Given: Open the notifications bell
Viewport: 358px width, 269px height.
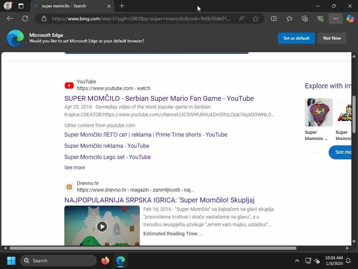Looking at the screenshot, I should click(348, 261).
